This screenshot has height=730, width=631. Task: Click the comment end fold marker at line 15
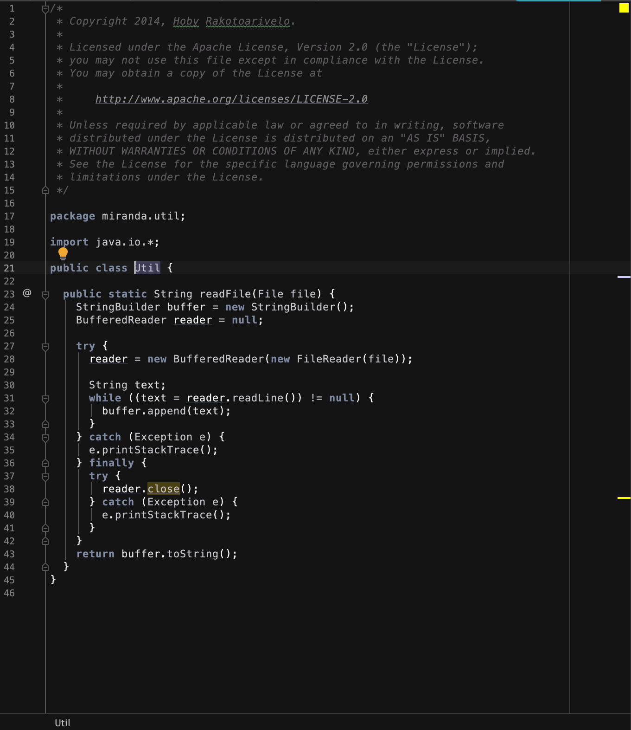[45, 190]
